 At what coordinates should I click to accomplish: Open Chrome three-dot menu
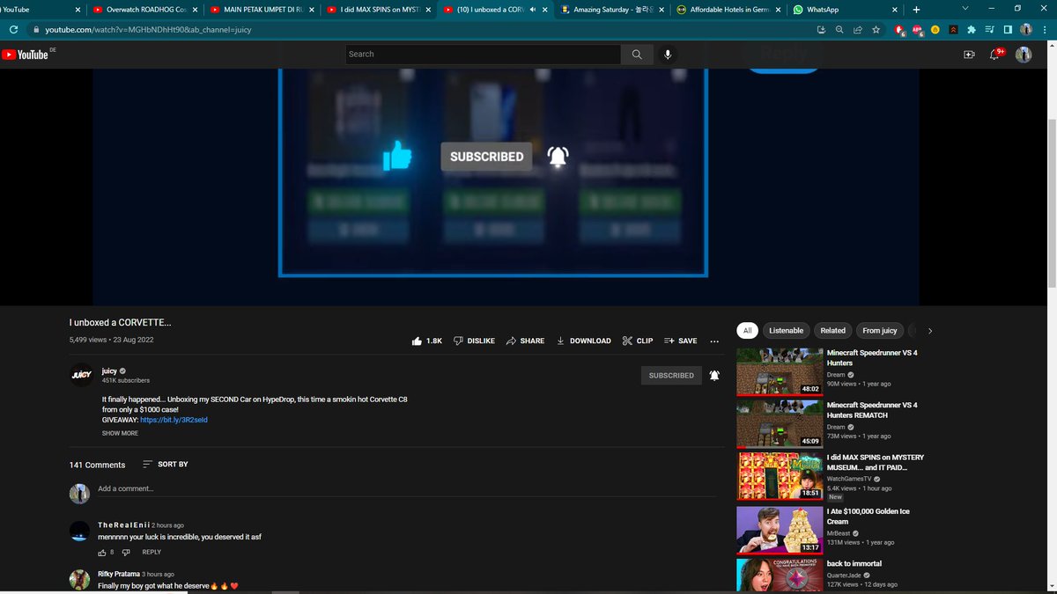click(1046, 29)
